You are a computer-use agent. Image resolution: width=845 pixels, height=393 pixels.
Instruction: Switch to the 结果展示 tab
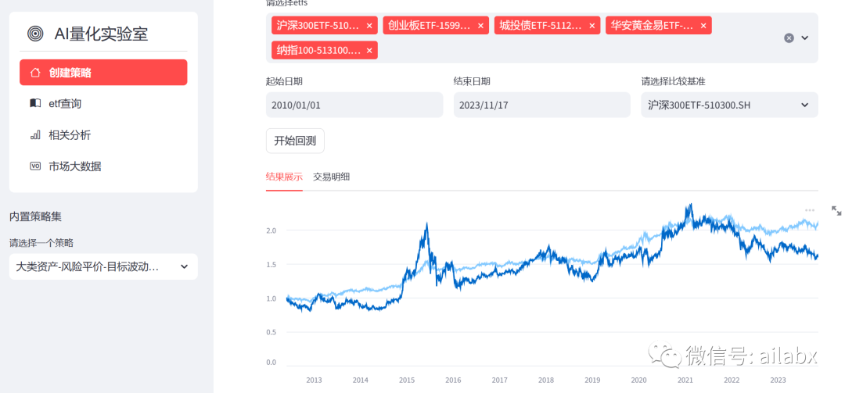click(284, 176)
